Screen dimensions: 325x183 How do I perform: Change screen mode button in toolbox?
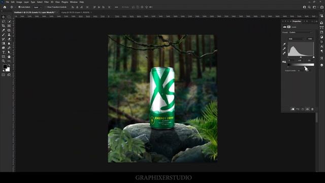(9, 75)
